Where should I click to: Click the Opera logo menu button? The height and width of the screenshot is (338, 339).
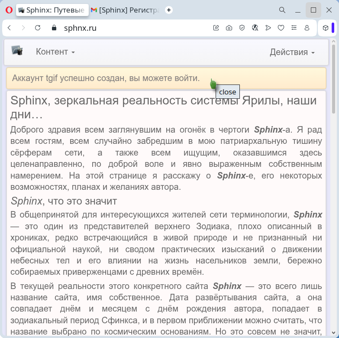[x=9, y=10]
